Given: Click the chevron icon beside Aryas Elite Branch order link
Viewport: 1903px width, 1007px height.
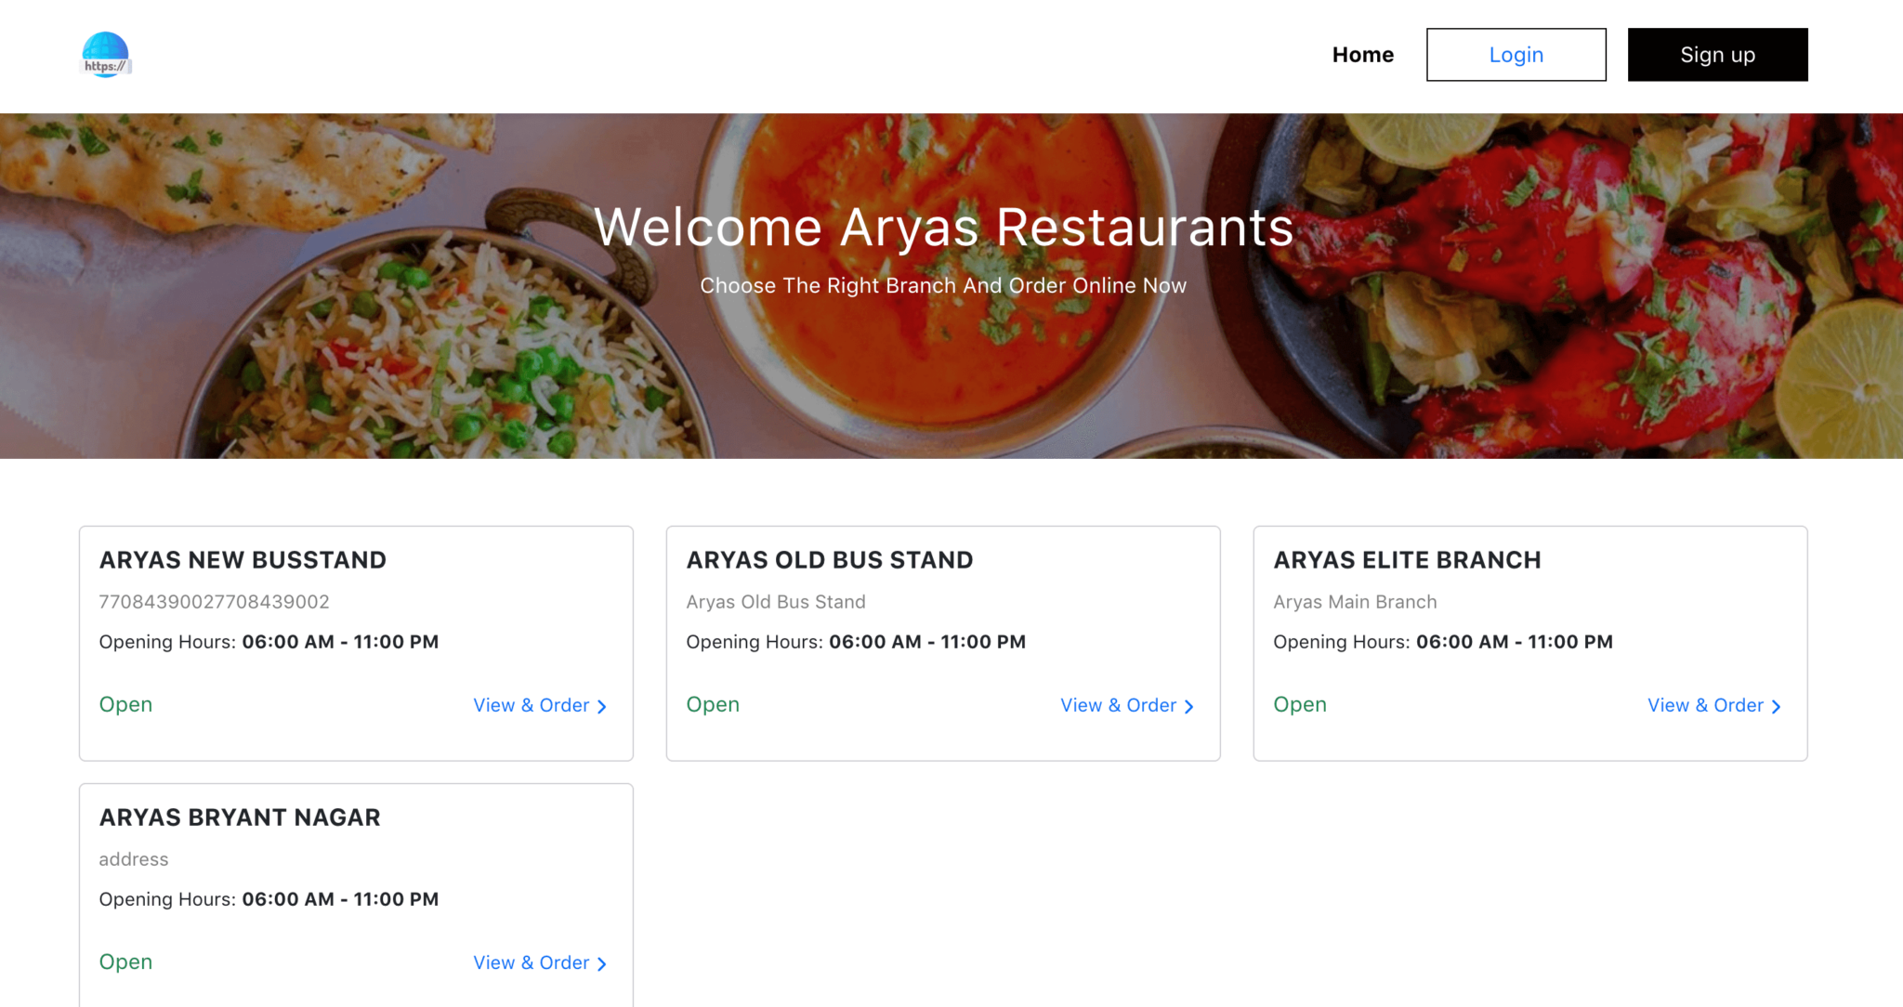Looking at the screenshot, I should tap(1778, 706).
